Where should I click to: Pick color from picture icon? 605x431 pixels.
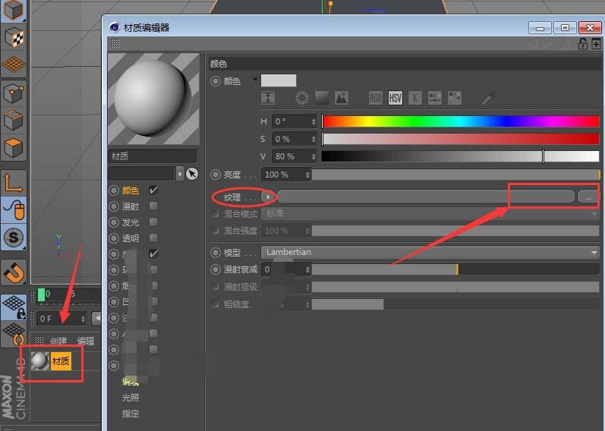[342, 98]
